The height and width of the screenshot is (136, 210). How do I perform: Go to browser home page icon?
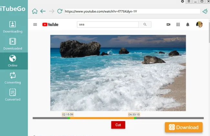[35, 11]
